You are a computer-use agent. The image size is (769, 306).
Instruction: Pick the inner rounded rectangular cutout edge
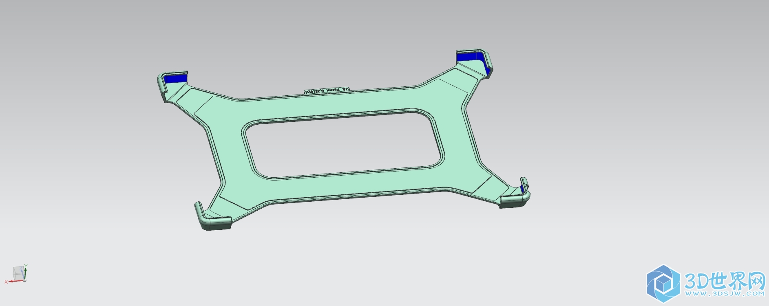[x=342, y=144]
